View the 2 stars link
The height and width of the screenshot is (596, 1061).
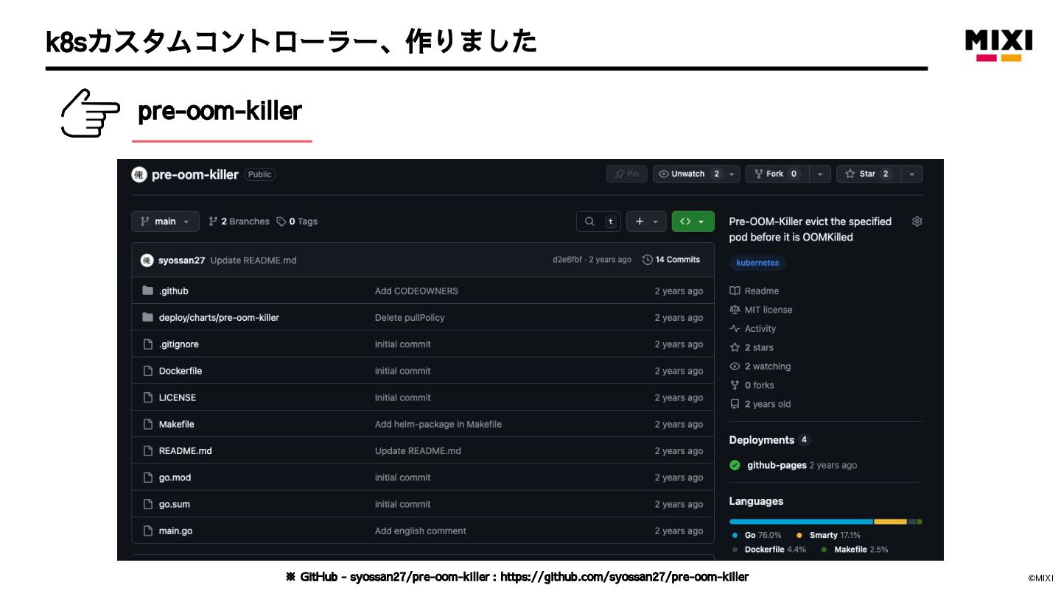pyautogui.click(x=752, y=347)
